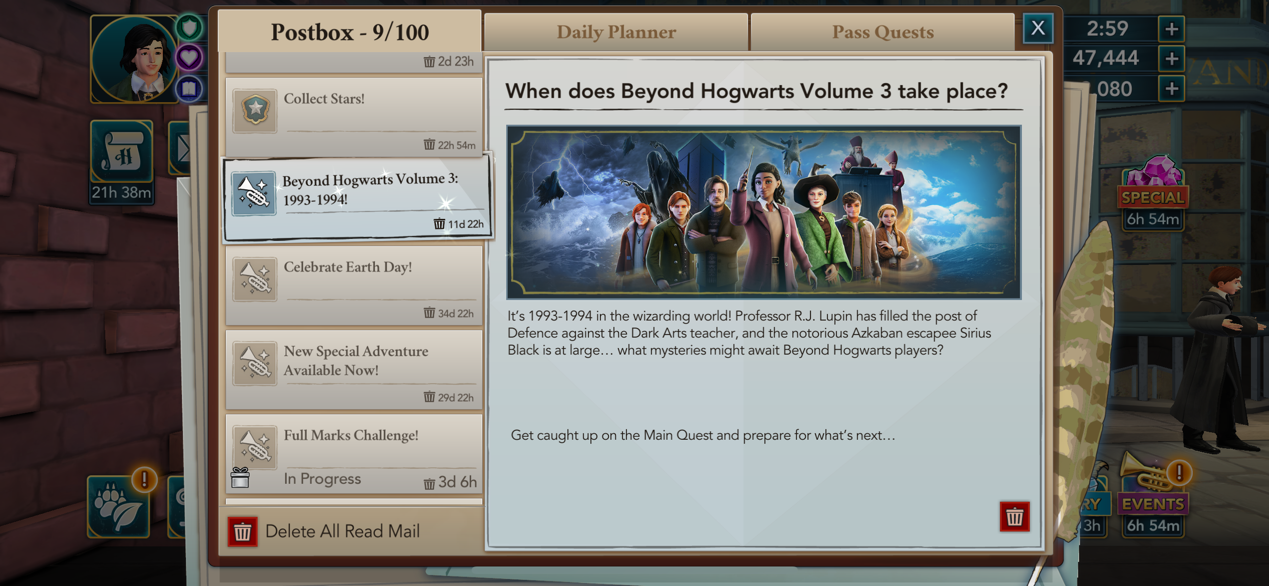Screen dimensions: 1269x586
Task: Add coins with plus next to 47,444
Action: coord(1171,59)
